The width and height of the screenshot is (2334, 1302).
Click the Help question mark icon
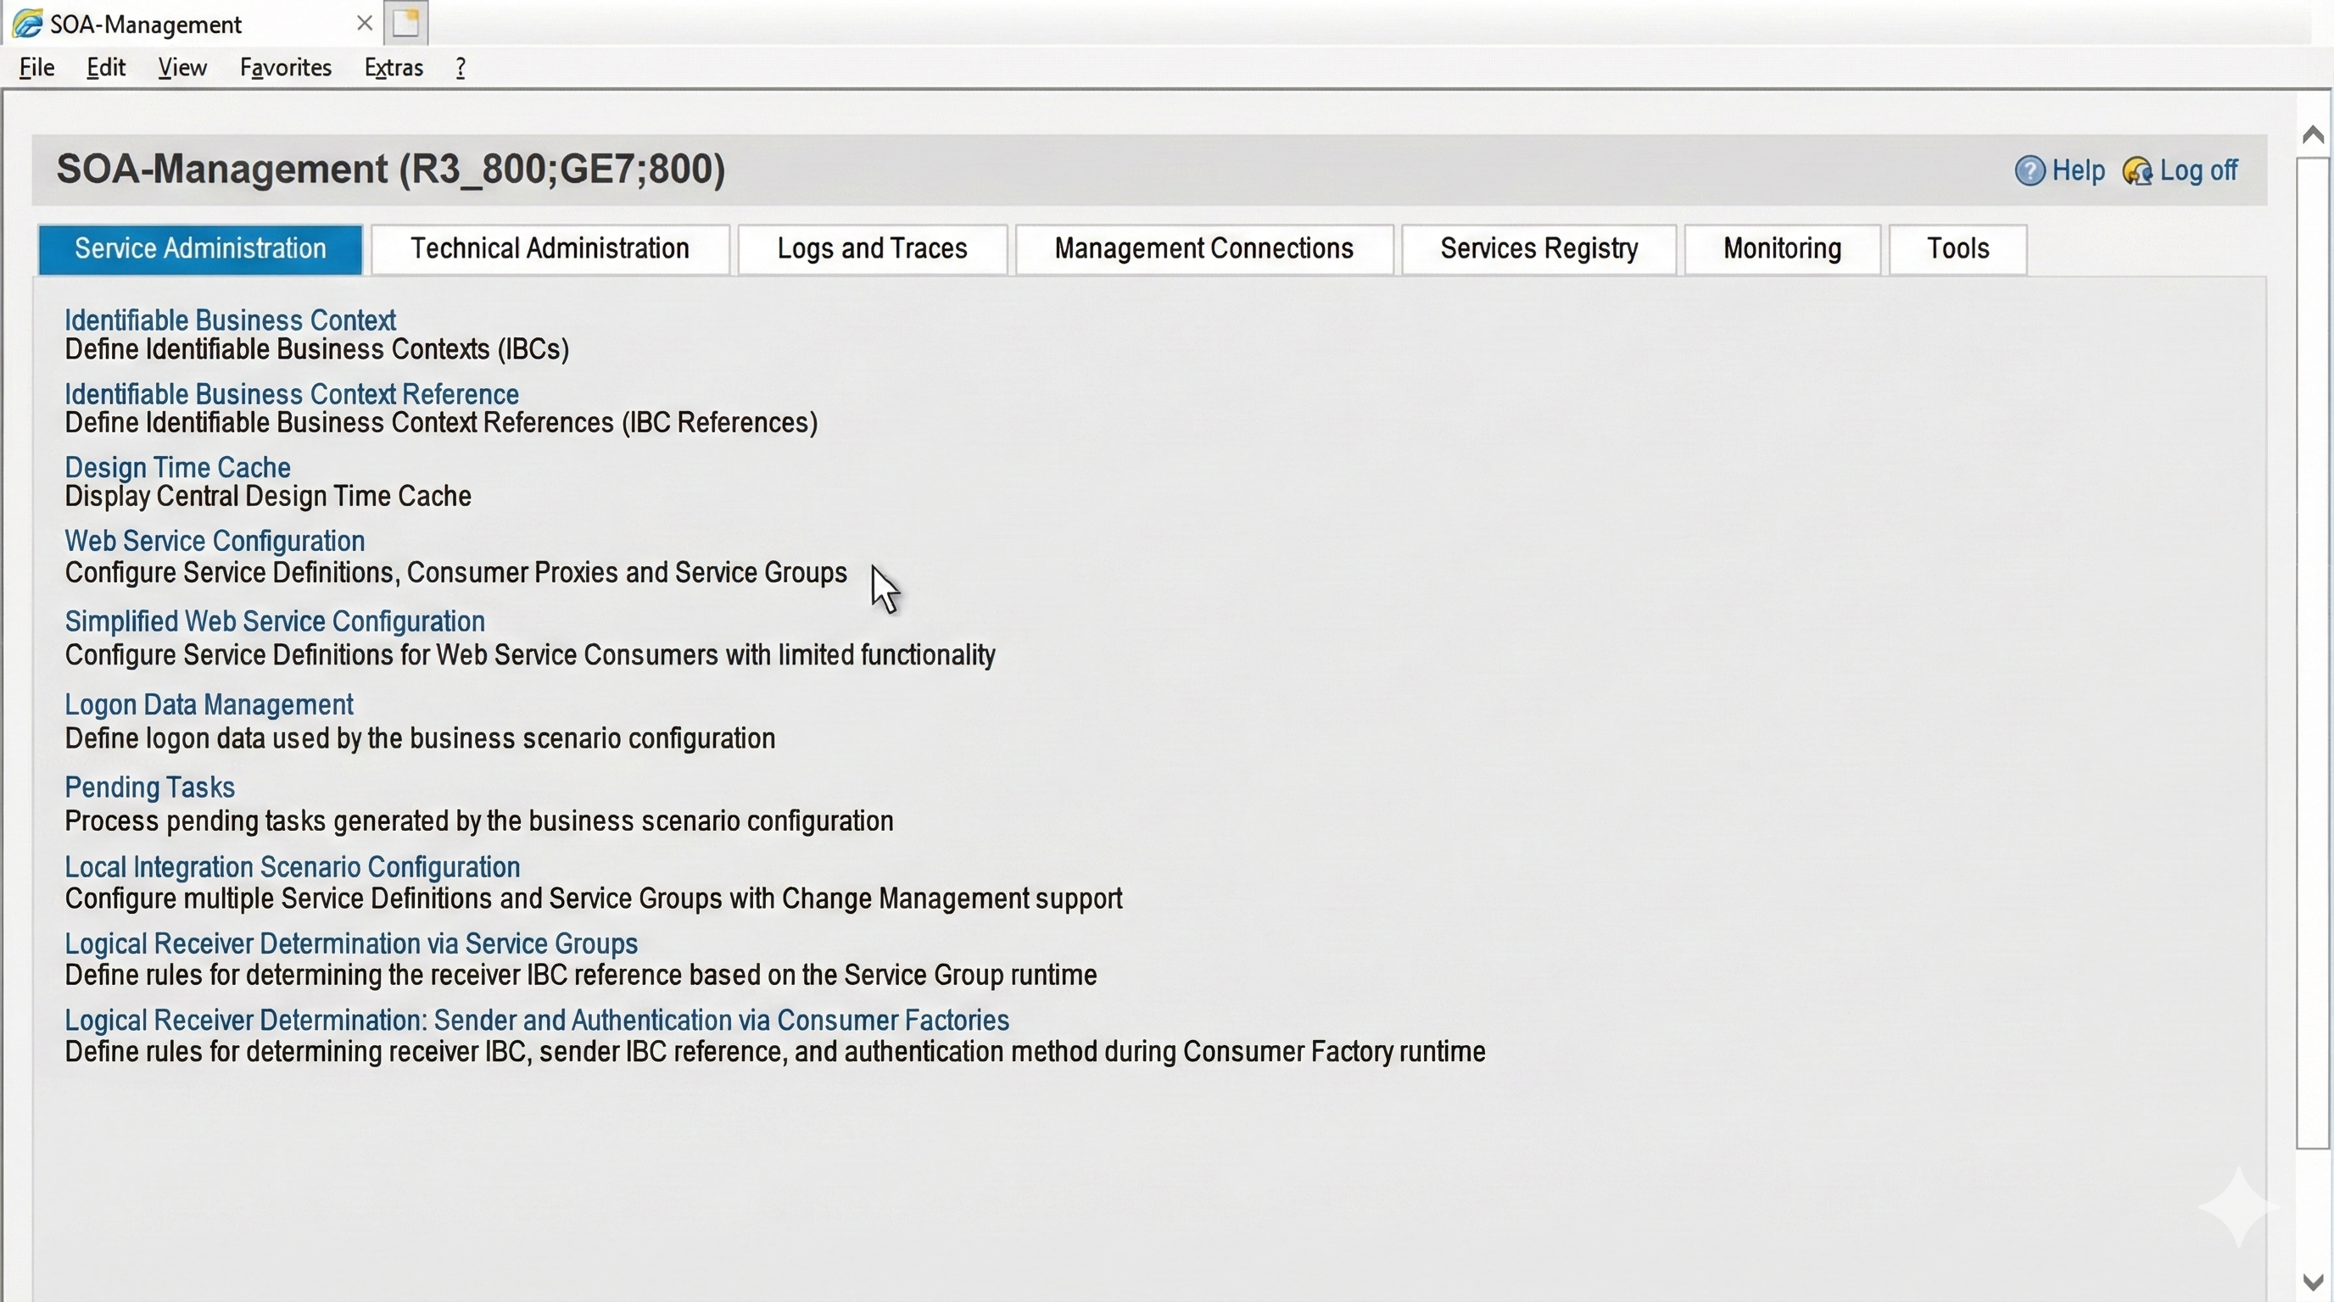(x=2029, y=170)
